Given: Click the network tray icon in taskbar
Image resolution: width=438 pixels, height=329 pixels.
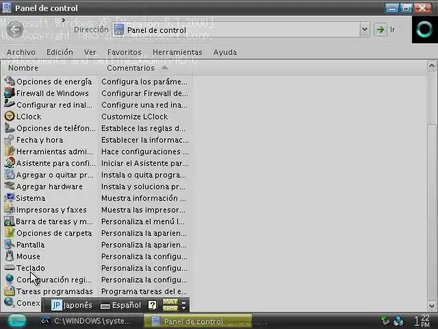Looking at the screenshot, I should pyautogui.click(x=385, y=321).
